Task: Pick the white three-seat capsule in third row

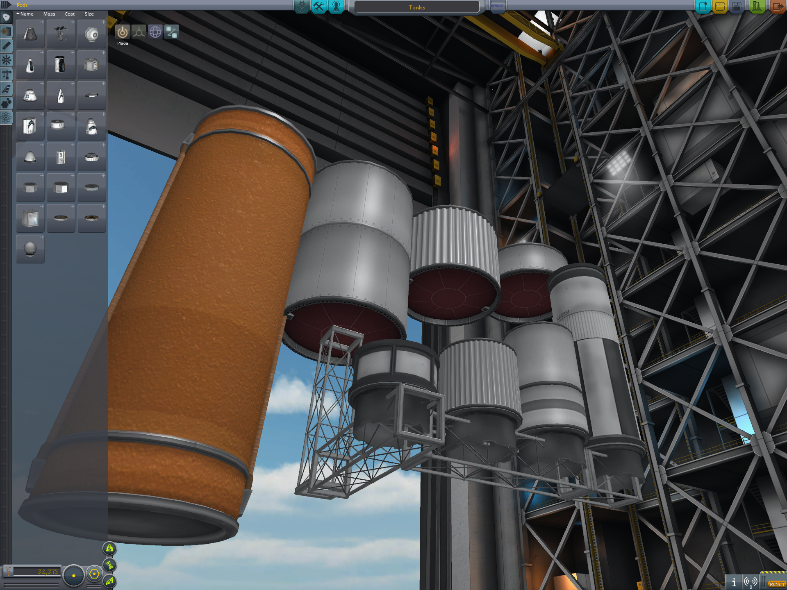Action: (30, 95)
